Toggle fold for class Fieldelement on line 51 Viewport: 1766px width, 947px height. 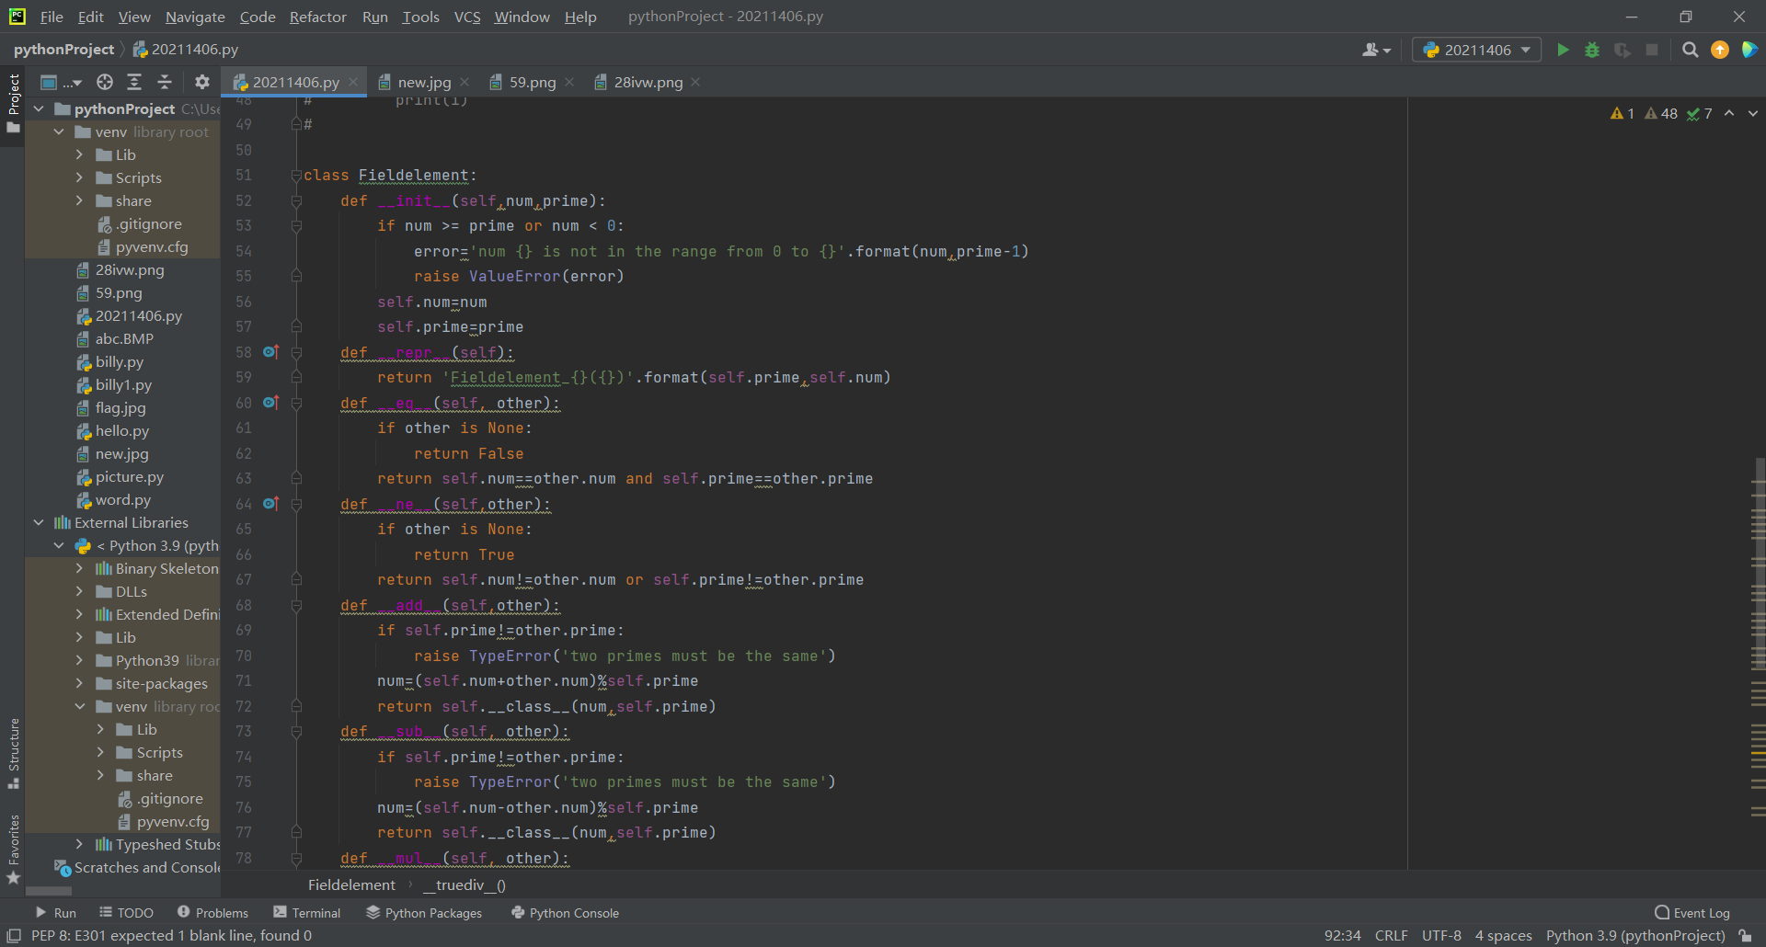(x=296, y=175)
